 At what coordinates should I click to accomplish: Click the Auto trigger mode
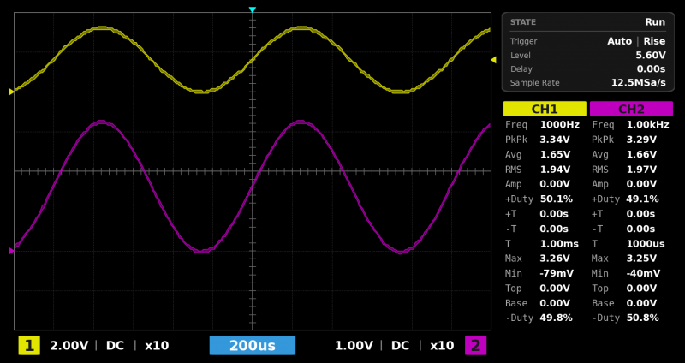[x=619, y=41]
